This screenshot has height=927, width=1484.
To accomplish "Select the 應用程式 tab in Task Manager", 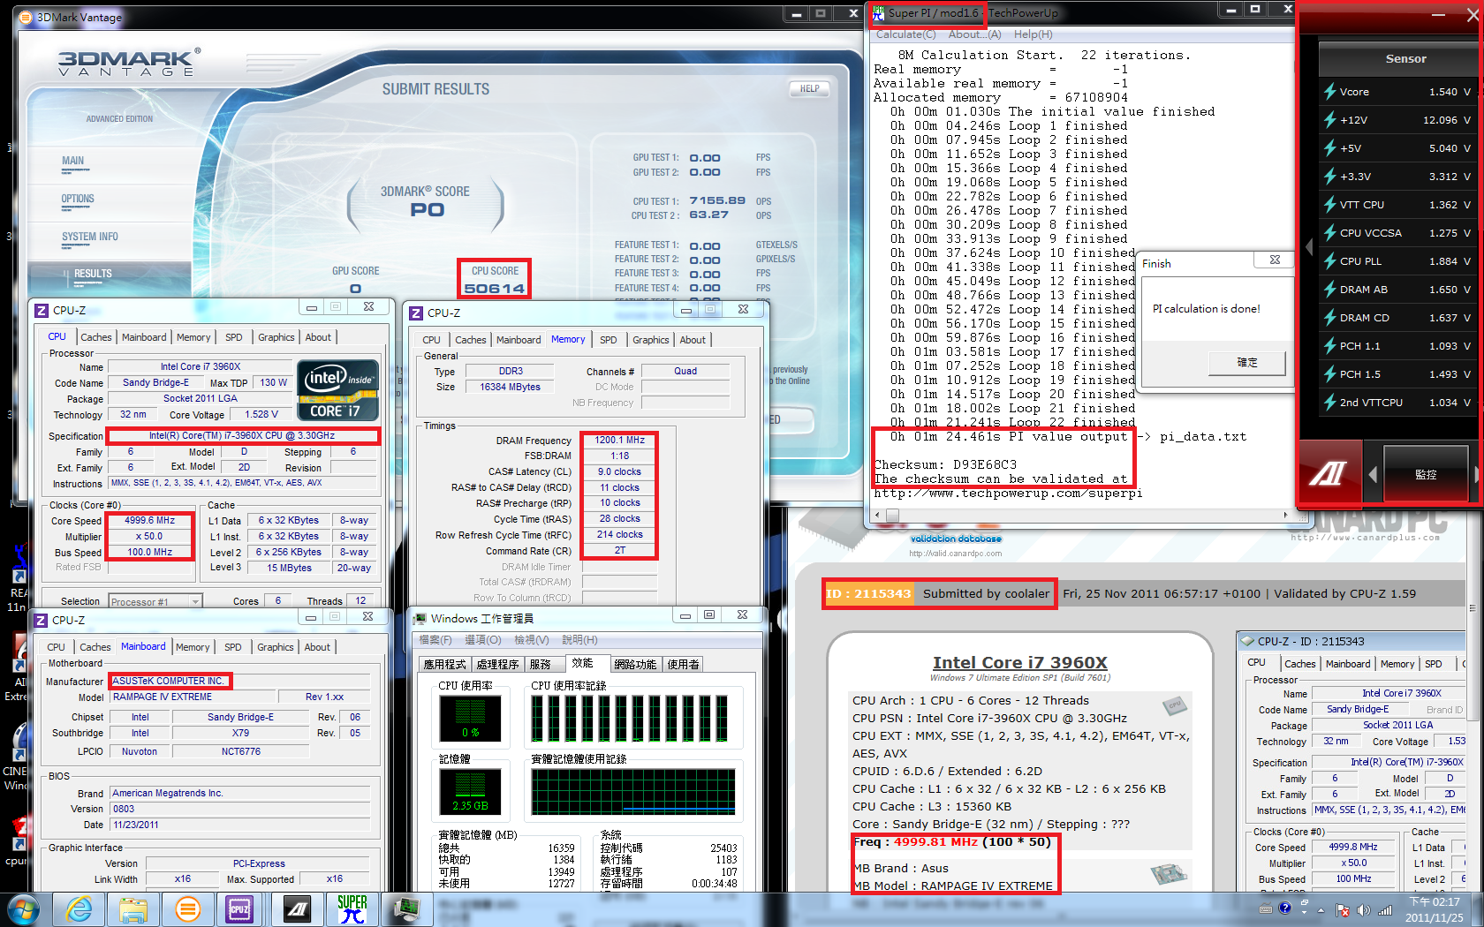I will tap(444, 664).
